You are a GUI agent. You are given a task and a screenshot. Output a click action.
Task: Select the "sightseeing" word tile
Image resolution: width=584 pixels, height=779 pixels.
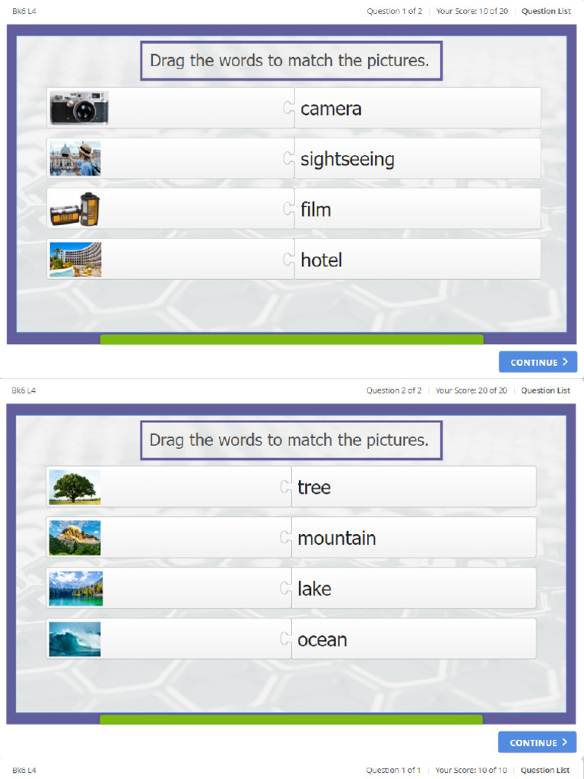(x=417, y=158)
